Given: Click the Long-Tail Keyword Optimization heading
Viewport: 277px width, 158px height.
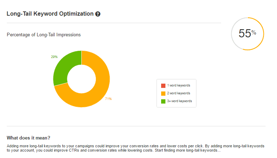Looking at the screenshot, I should (x=50, y=14).
